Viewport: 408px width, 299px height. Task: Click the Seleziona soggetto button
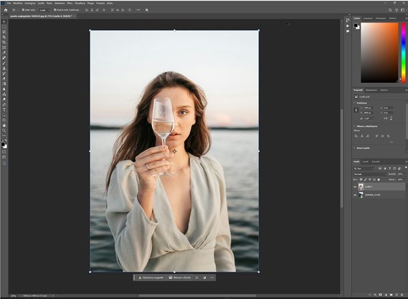click(151, 278)
